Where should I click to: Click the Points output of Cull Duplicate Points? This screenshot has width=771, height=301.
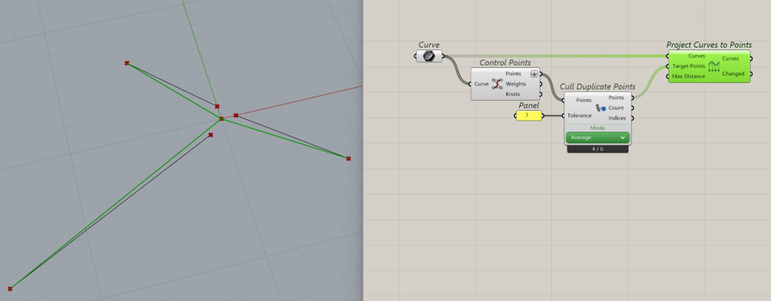[616, 98]
